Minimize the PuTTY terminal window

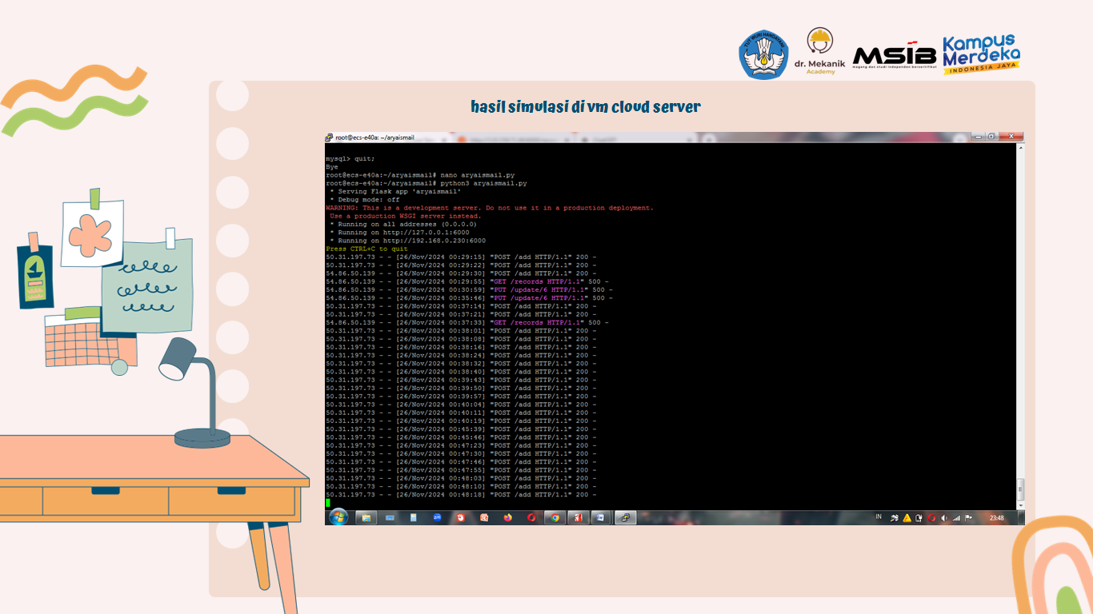978,137
